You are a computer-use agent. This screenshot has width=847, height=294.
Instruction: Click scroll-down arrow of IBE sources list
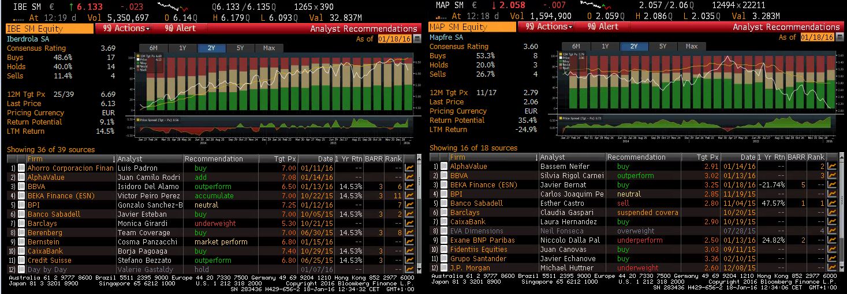[419, 270]
